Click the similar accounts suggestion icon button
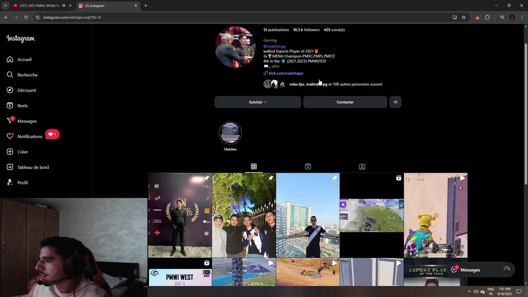 (x=395, y=102)
